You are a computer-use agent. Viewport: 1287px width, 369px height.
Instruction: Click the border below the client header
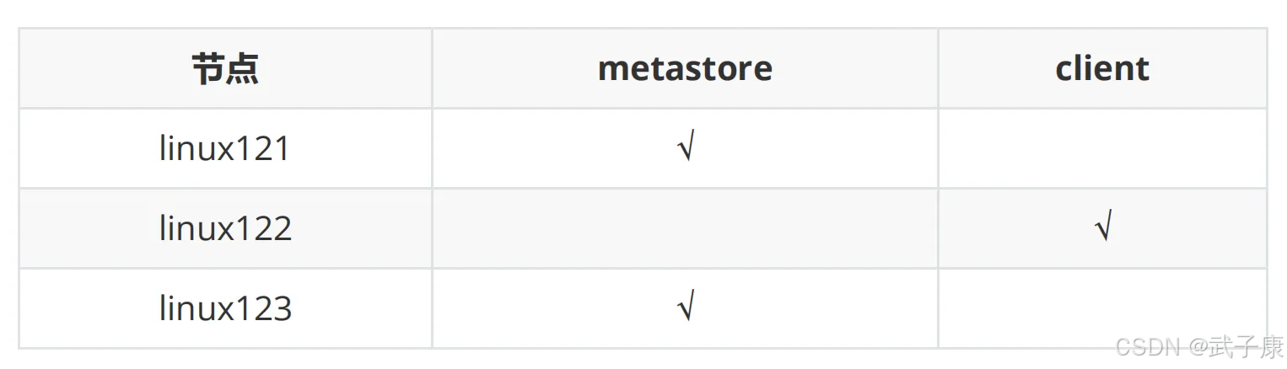tap(1102, 109)
